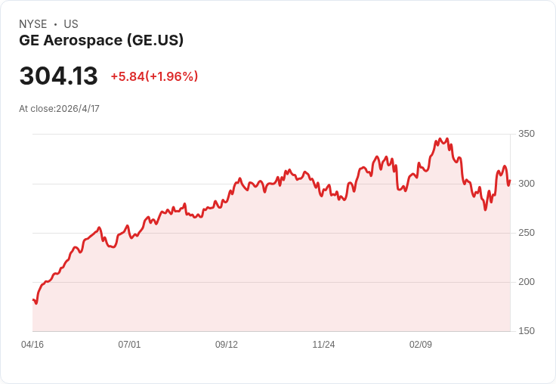The height and width of the screenshot is (384, 556).
Task: Select the NYSE exchange label
Action: [33, 24]
